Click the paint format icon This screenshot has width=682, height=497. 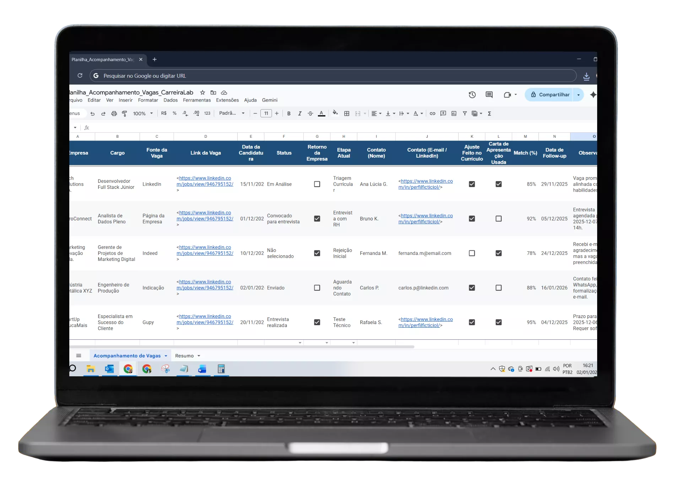125,114
